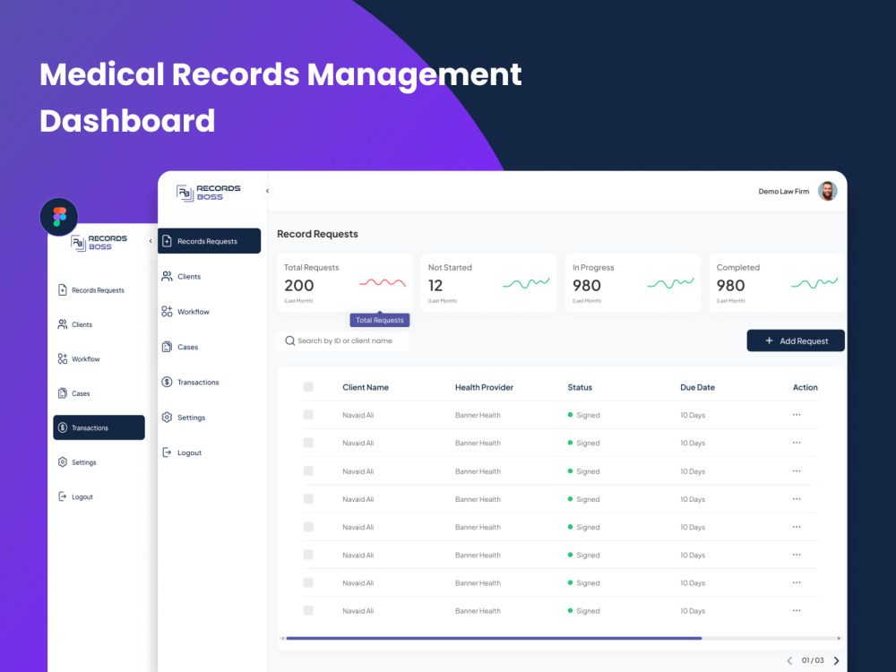Click the Figma logo badge
This screenshot has width=896, height=672.
(59, 217)
